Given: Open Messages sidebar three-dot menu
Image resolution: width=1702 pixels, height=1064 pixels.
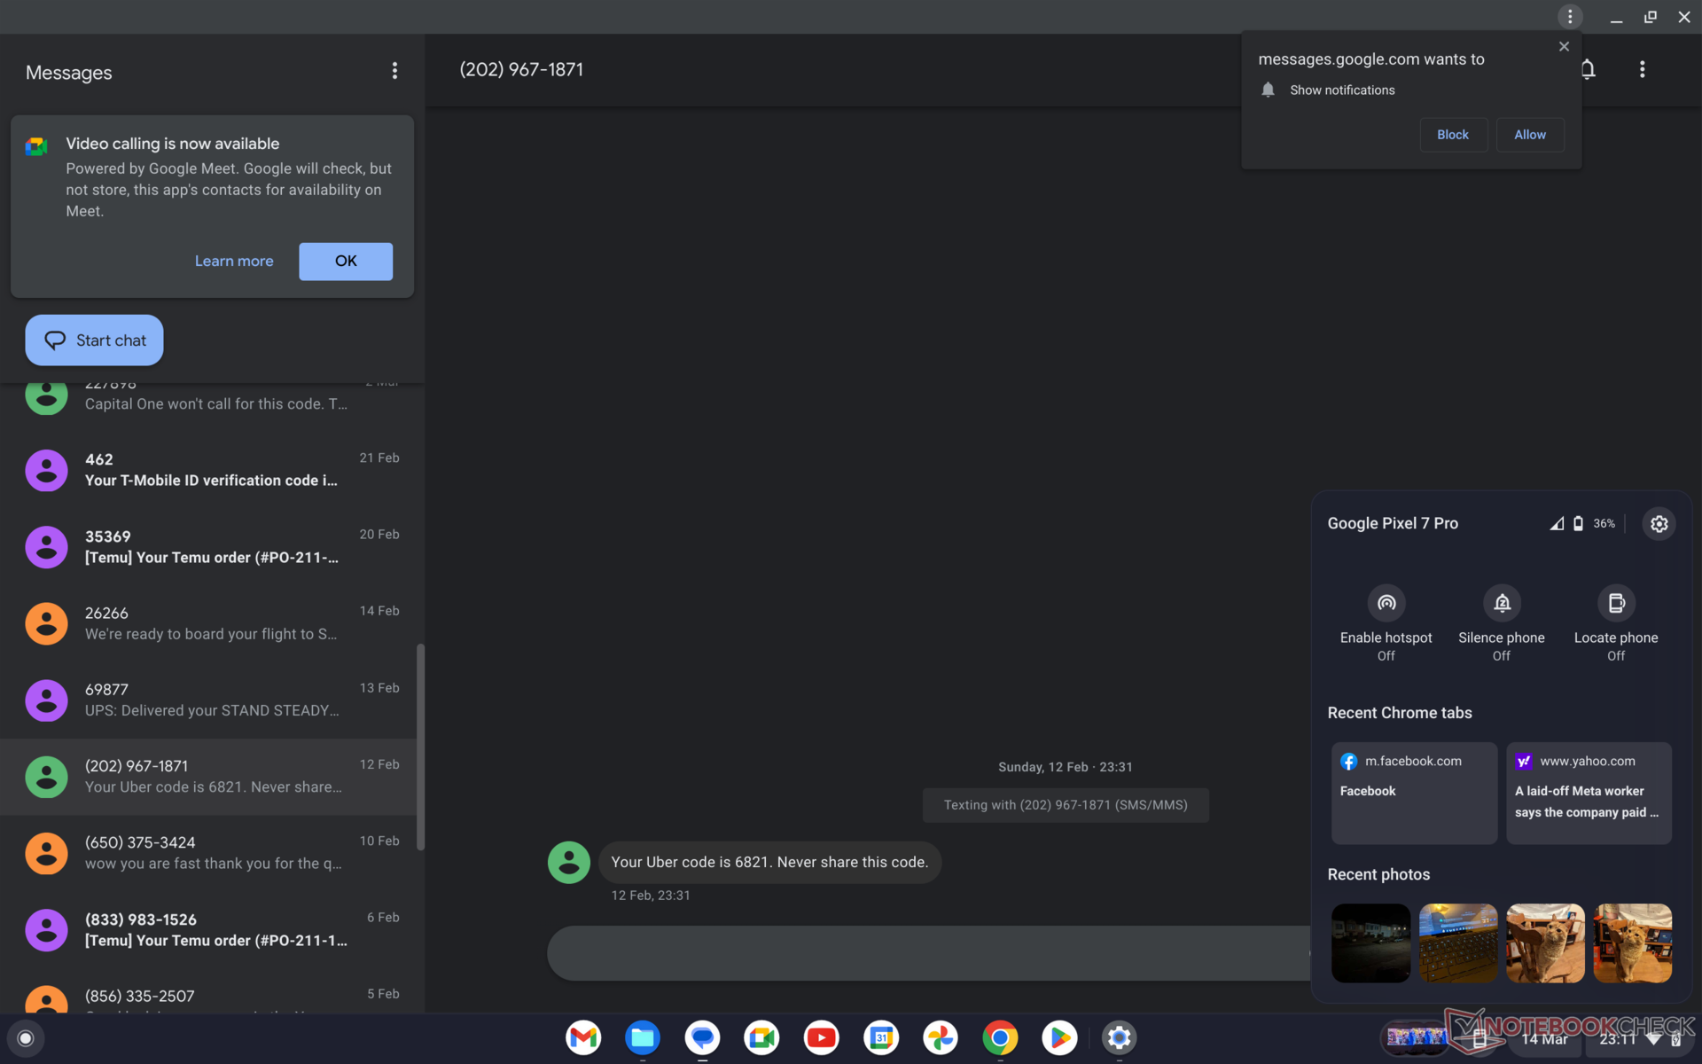Looking at the screenshot, I should (x=394, y=71).
